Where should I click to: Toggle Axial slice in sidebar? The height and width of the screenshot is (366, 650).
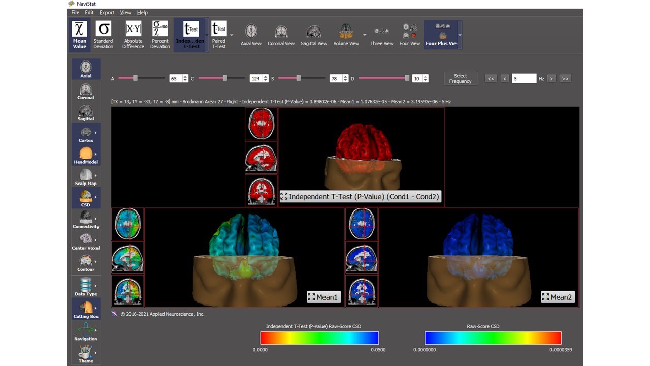tap(86, 69)
